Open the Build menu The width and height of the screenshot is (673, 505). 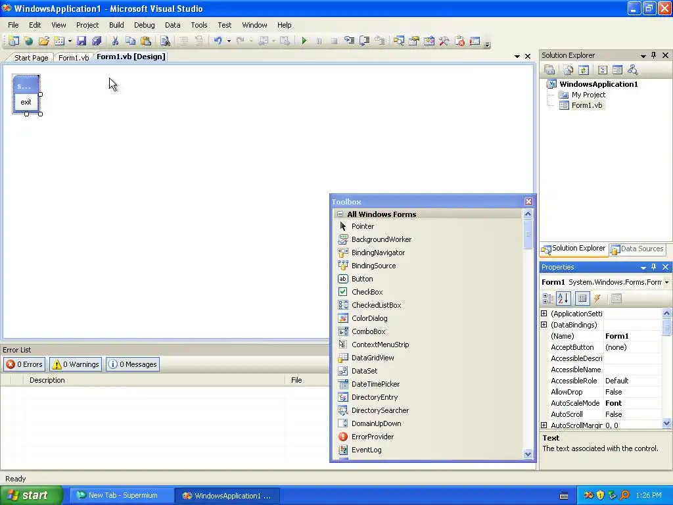tap(116, 25)
